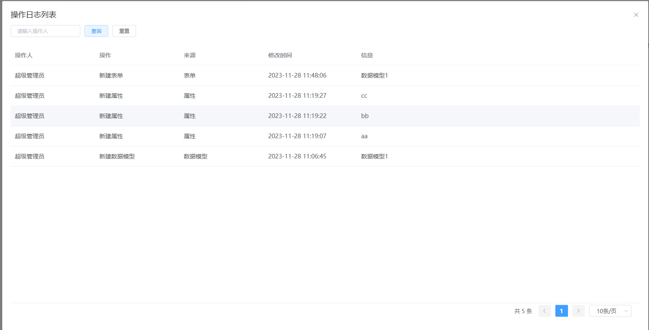The image size is (649, 330).
Task: Click the 来源 column header
Action: 190,55
